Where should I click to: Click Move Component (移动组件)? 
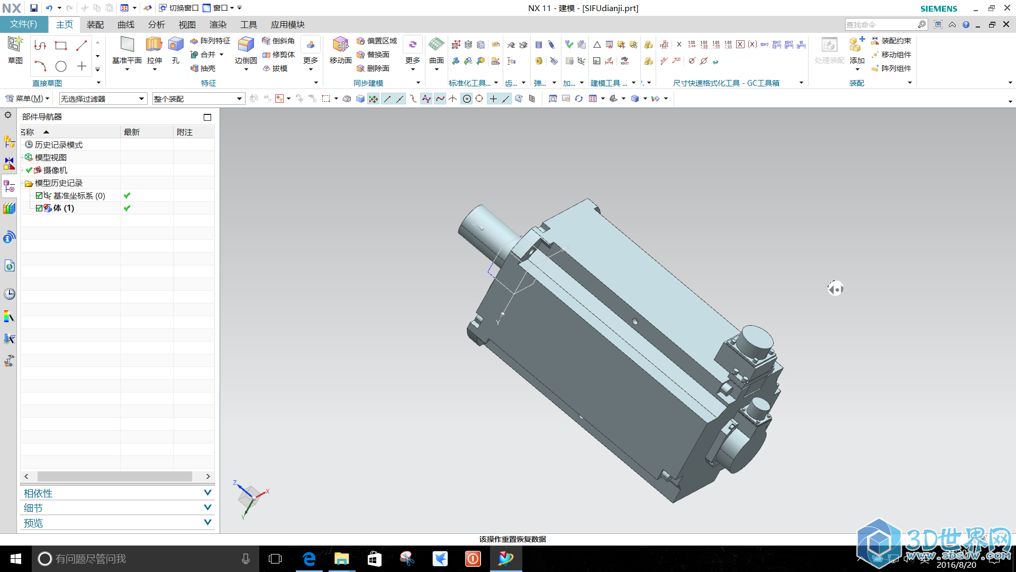891,55
